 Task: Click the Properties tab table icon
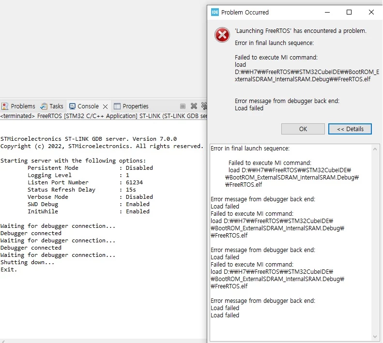pyautogui.click(x=117, y=106)
